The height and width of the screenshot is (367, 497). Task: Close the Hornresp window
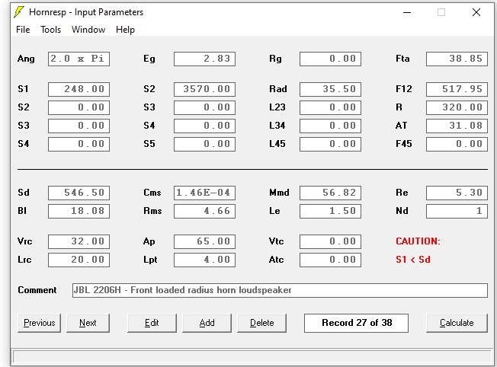476,12
